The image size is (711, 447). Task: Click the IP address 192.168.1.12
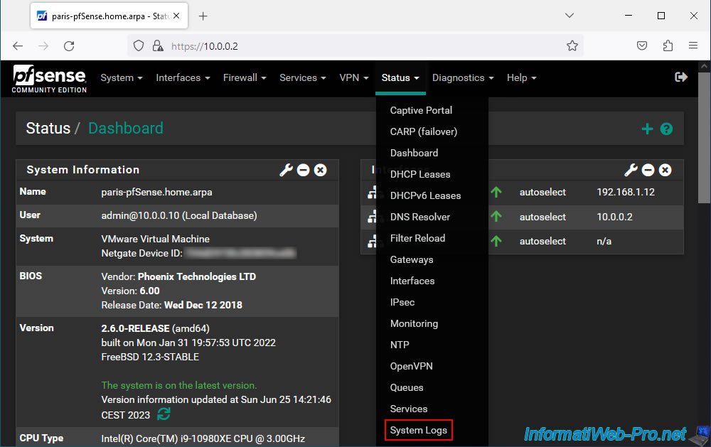click(x=625, y=192)
